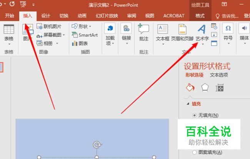Insert slide number icon
Viewport: 250px width, 159px height.
(214, 35)
